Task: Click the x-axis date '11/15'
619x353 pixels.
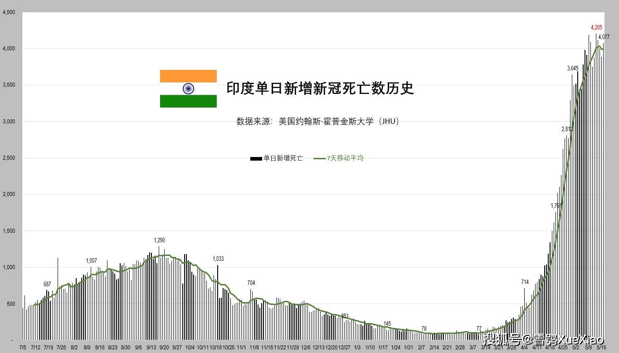Action: click(267, 348)
